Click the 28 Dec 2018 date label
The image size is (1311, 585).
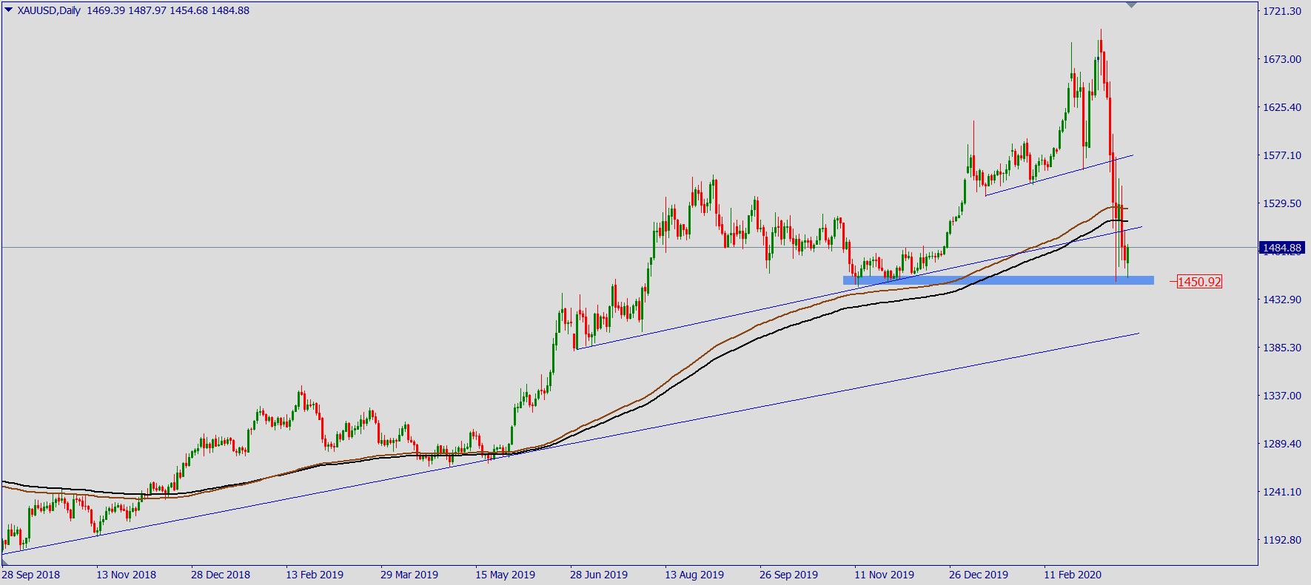coord(221,575)
